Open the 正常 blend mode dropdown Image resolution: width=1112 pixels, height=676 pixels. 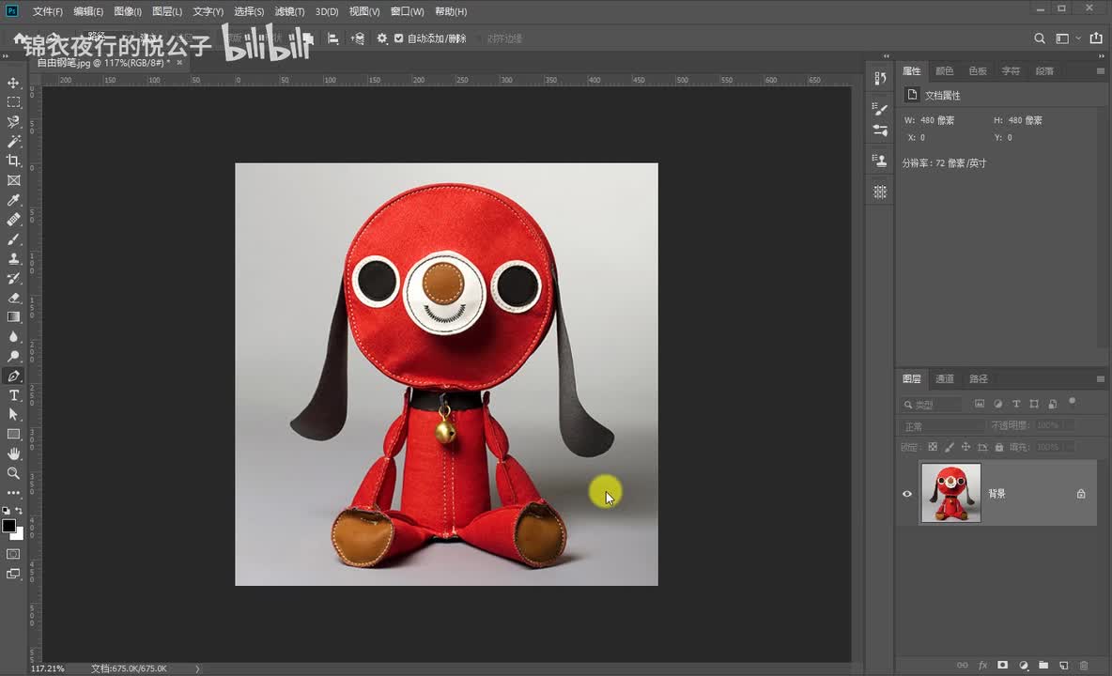coord(943,426)
